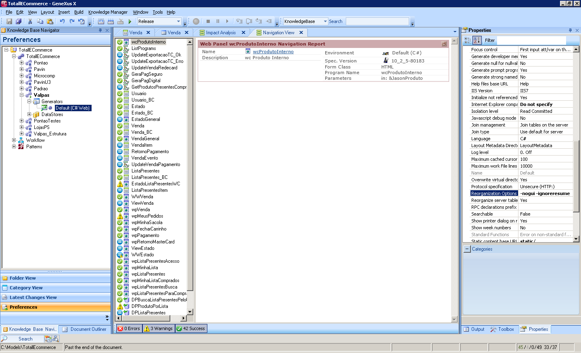The height and width of the screenshot is (353, 581).
Task: Click the Save icon in the toolbar
Action: 9,21
